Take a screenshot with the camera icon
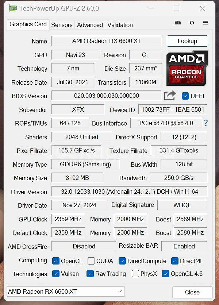 click(x=178, y=23)
